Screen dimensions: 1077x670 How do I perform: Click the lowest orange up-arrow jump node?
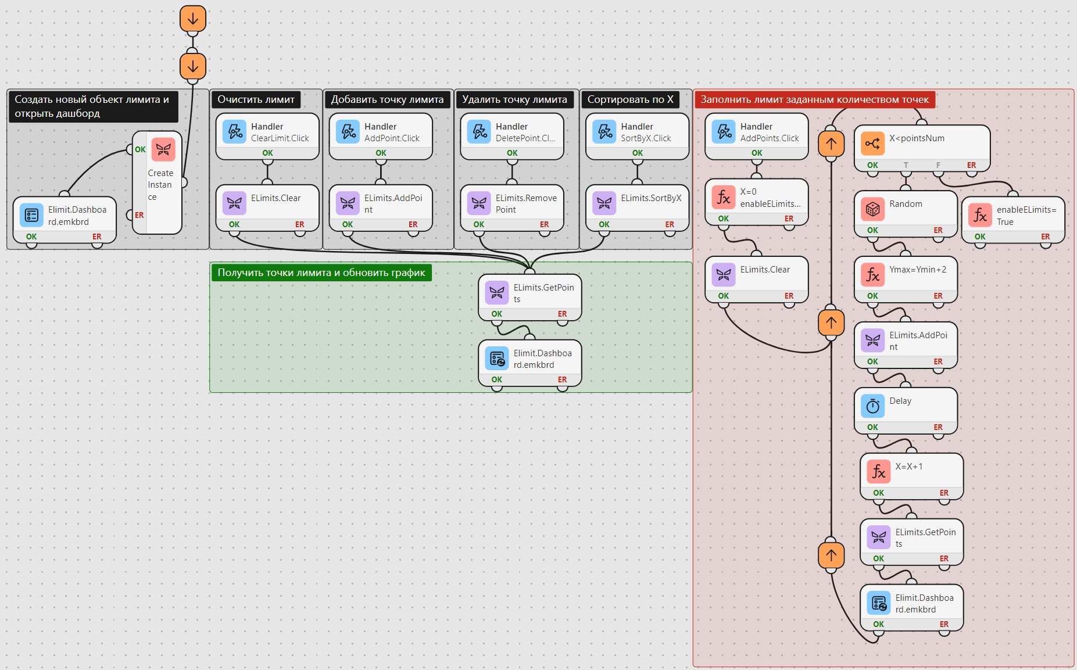tap(831, 555)
